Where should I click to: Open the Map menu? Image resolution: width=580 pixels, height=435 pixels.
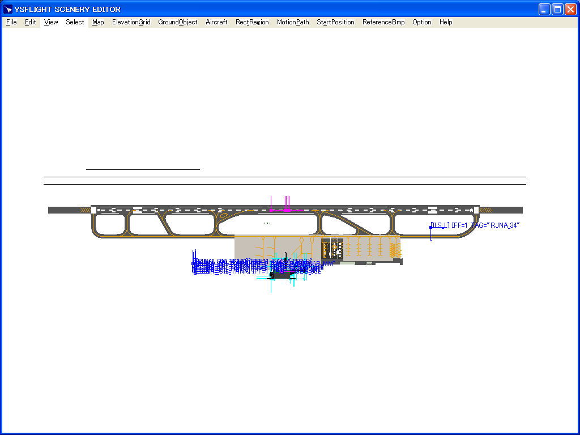pos(98,22)
